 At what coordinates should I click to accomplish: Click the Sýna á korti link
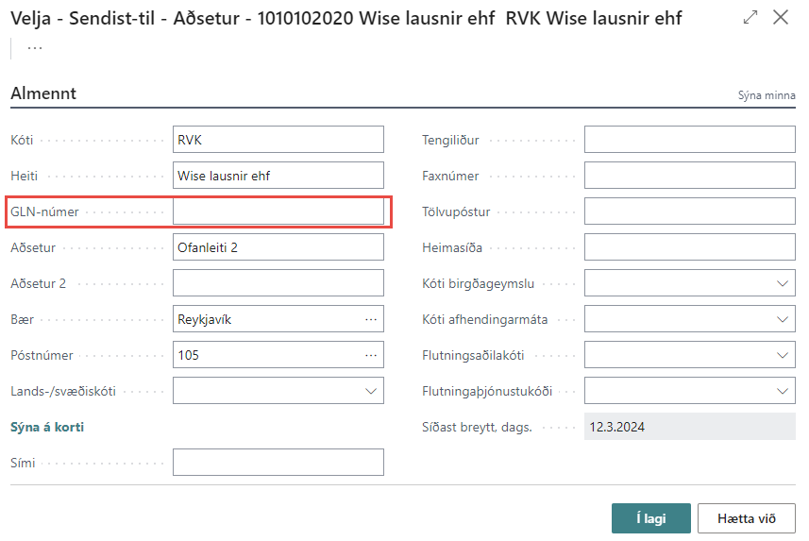tap(47, 427)
